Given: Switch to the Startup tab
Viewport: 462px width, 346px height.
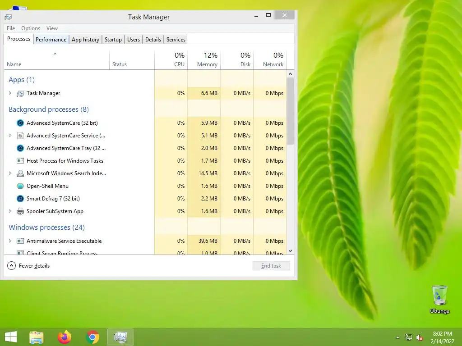Looking at the screenshot, I should point(113,40).
